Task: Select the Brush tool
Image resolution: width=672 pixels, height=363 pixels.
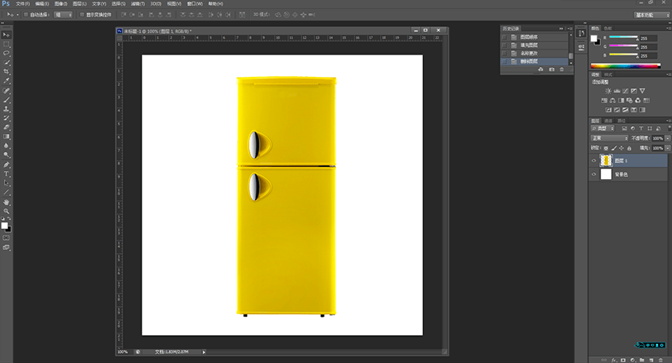Action: point(6,100)
